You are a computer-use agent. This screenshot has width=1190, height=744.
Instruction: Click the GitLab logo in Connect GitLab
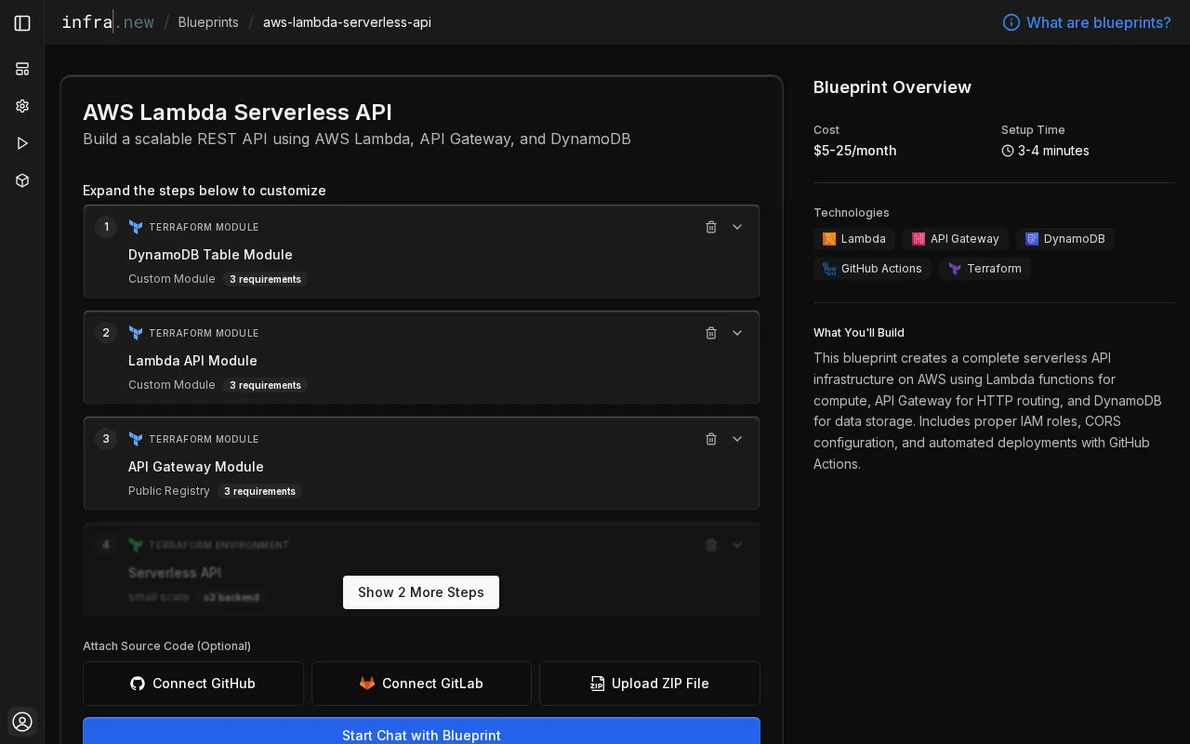[x=367, y=684]
